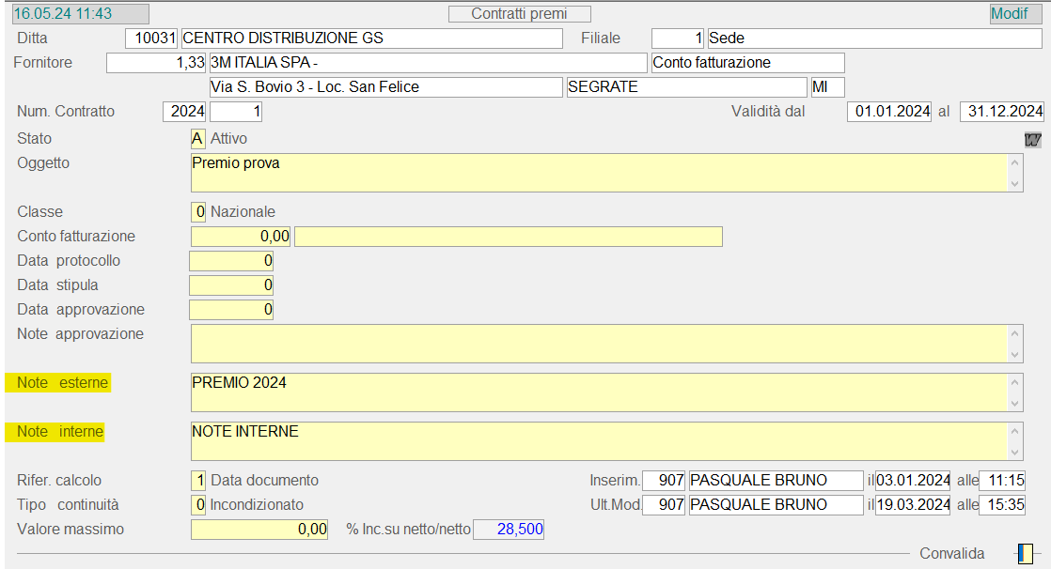Click the Convalida icon at bottom right
Viewport: 1051px width, 569px height.
coord(1025,554)
